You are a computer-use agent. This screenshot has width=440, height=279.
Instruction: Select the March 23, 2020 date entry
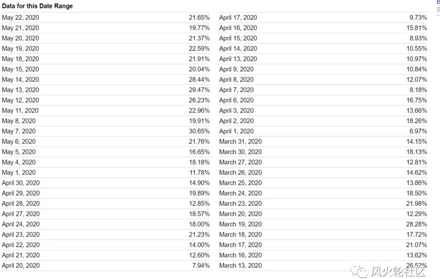[x=240, y=203]
